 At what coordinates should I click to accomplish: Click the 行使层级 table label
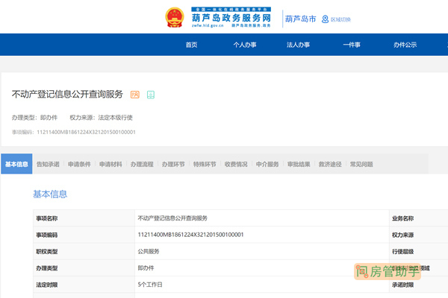pyautogui.click(x=403, y=252)
